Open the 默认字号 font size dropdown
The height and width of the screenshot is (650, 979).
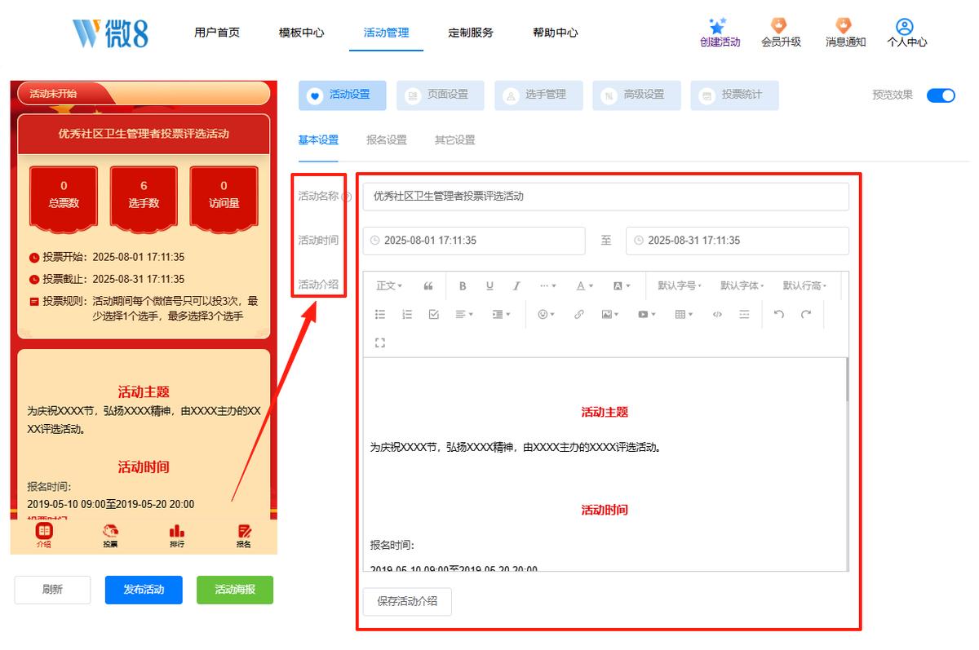680,286
